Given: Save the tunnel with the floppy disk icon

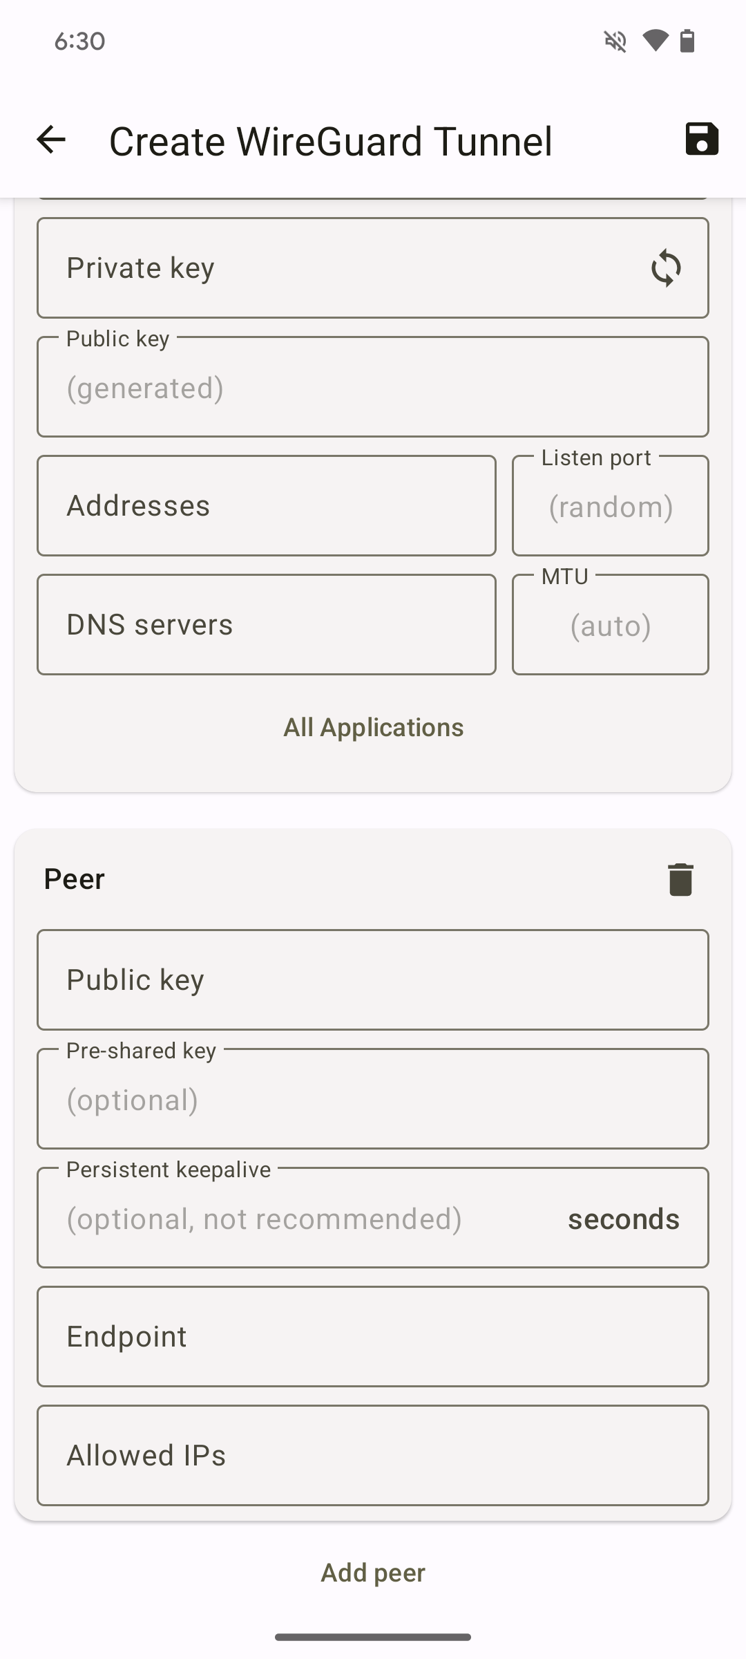Looking at the screenshot, I should [702, 139].
